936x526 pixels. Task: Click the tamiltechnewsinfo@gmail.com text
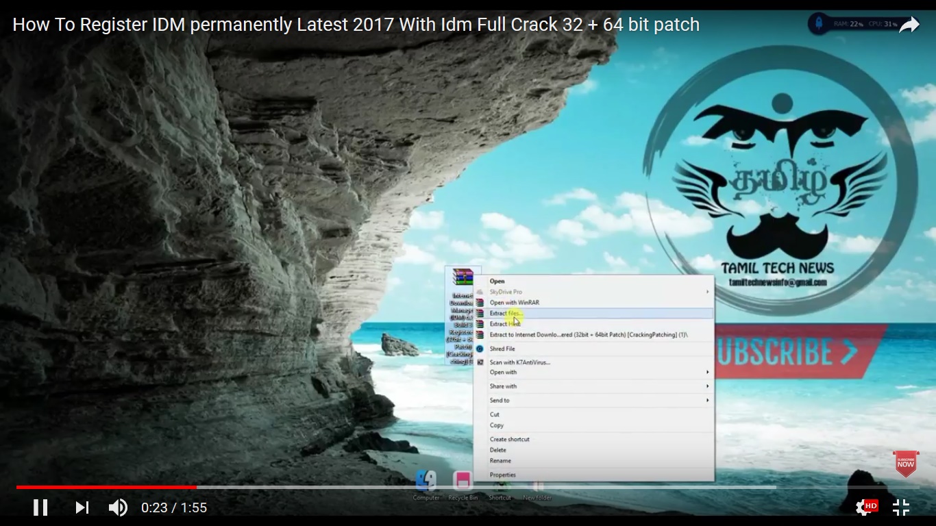pos(778,282)
